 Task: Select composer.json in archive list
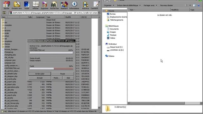pyautogui.click(x=10, y=60)
